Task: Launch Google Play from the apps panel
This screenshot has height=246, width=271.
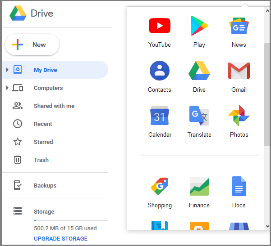Action: (199, 26)
